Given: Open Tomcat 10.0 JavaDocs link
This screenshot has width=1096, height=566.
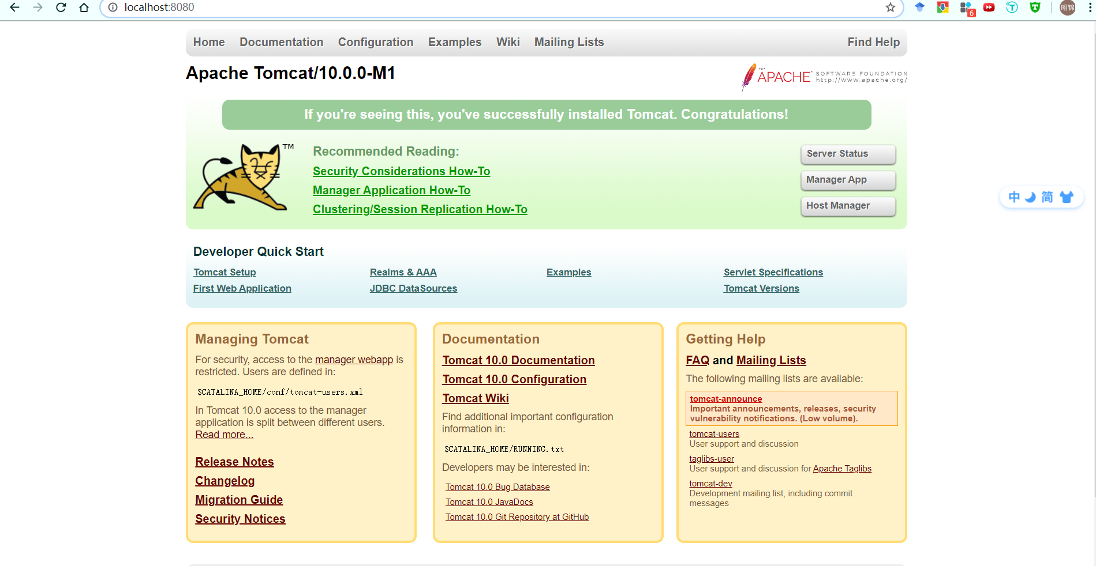Looking at the screenshot, I should [x=489, y=502].
